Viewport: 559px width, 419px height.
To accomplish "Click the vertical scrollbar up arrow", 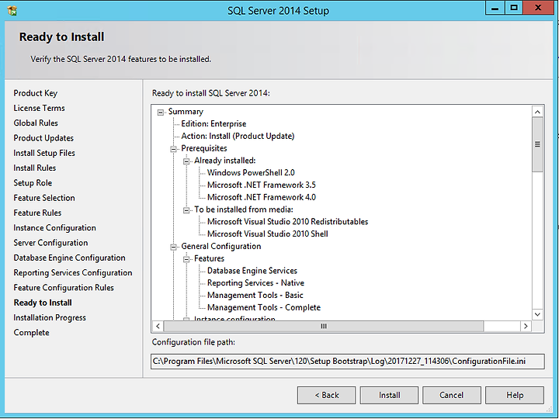I will click(x=537, y=112).
